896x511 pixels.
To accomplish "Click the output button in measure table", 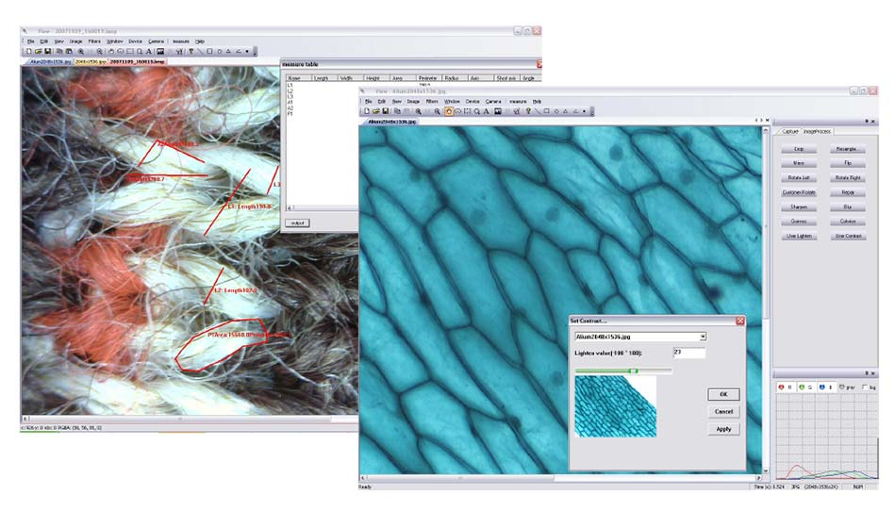I will pyautogui.click(x=297, y=223).
